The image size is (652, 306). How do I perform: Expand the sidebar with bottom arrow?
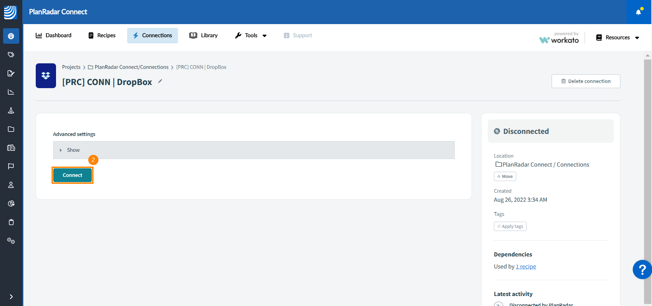[11, 297]
